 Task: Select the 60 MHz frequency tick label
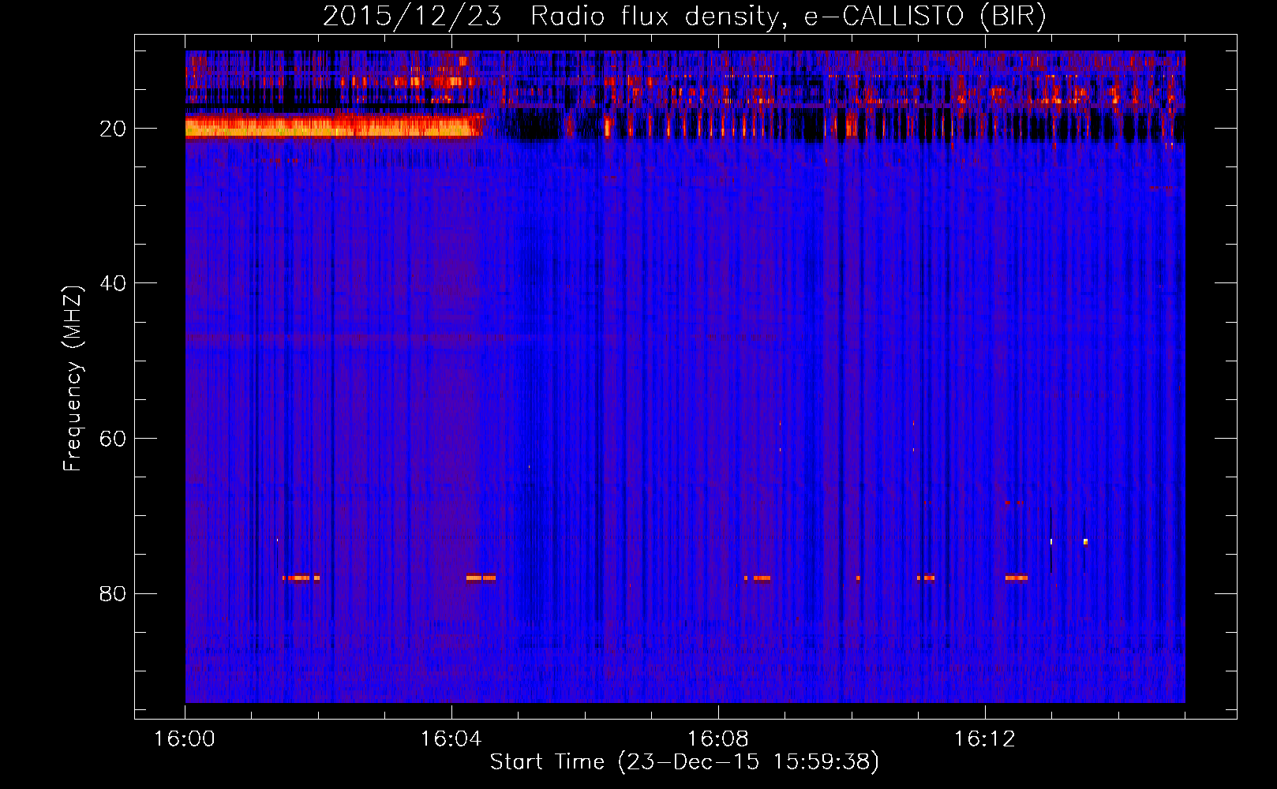(114, 439)
